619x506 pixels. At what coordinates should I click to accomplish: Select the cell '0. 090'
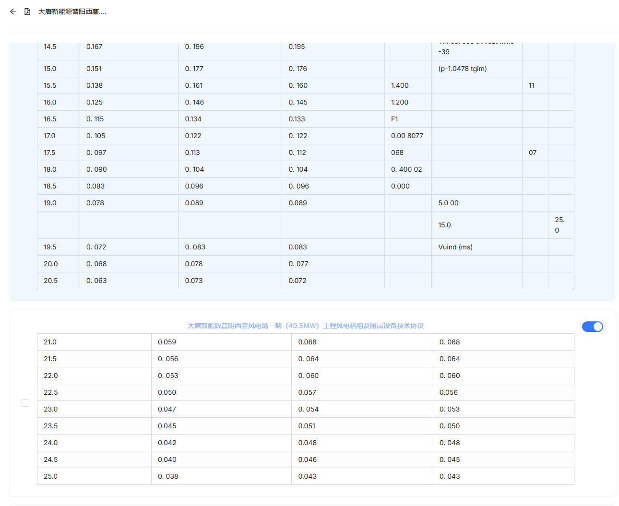click(x=129, y=169)
